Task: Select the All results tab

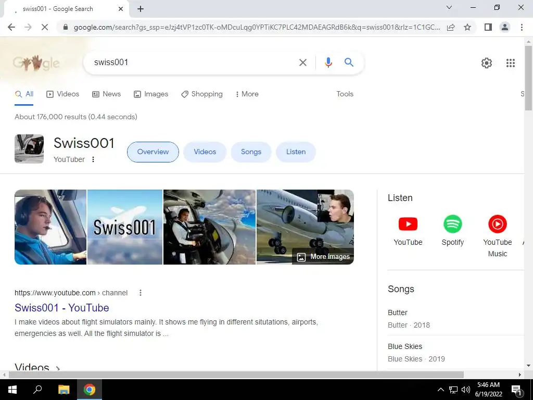Action: [24, 94]
